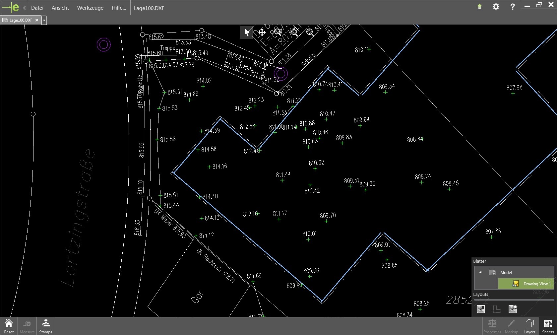Open the document tabs dropdown arrow
Screen dimensions: 557x335
click(44, 20)
